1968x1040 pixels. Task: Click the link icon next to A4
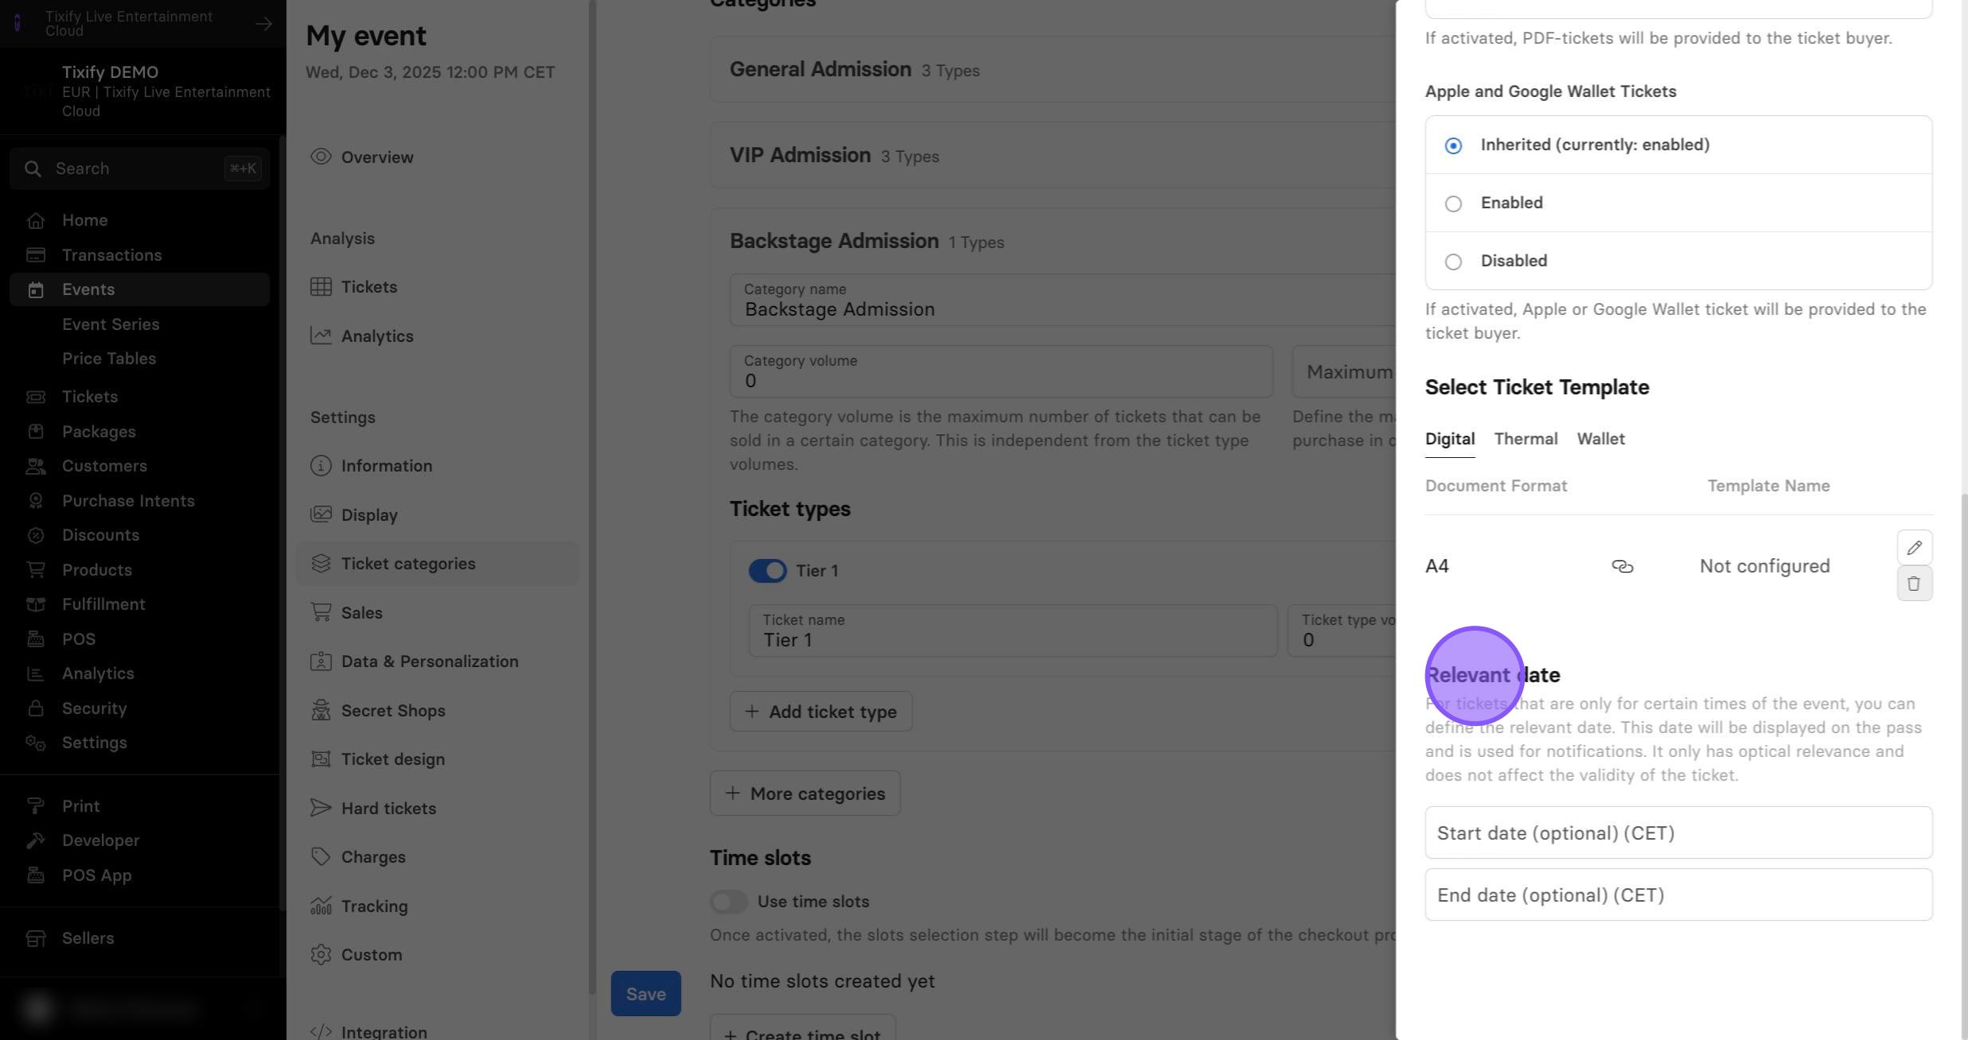[x=1622, y=566]
